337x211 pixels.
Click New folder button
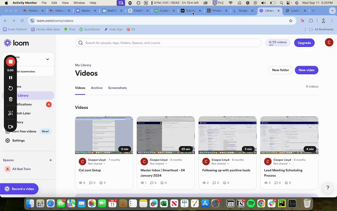[x=281, y=70]
